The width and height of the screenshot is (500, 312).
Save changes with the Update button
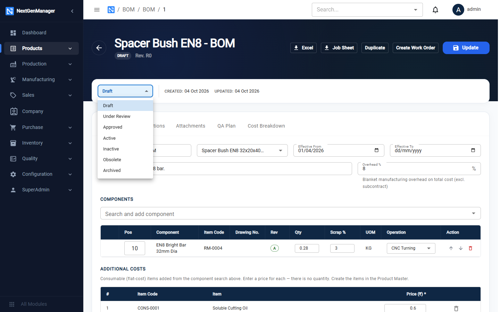466,48
